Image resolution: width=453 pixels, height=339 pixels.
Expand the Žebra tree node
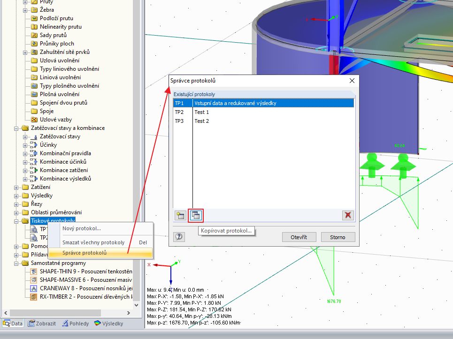(25, 10)
